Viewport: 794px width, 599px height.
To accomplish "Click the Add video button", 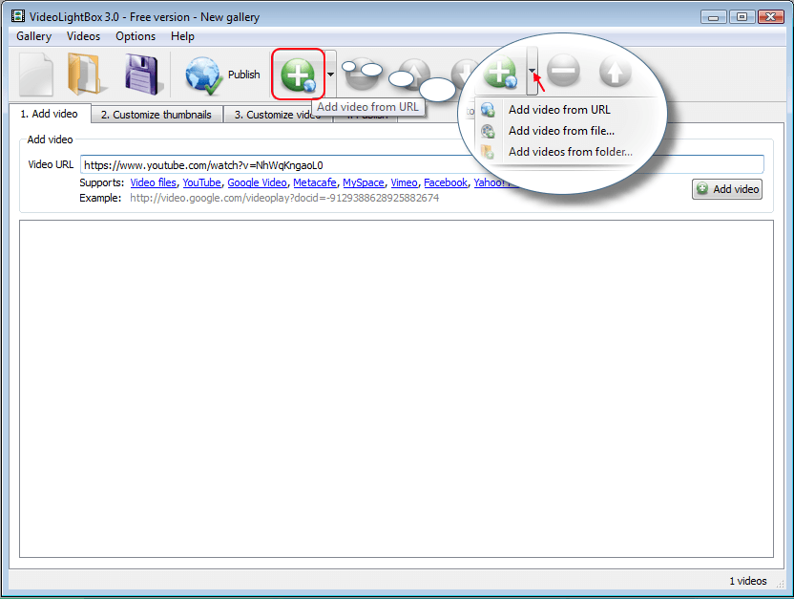I will [727, 189].
